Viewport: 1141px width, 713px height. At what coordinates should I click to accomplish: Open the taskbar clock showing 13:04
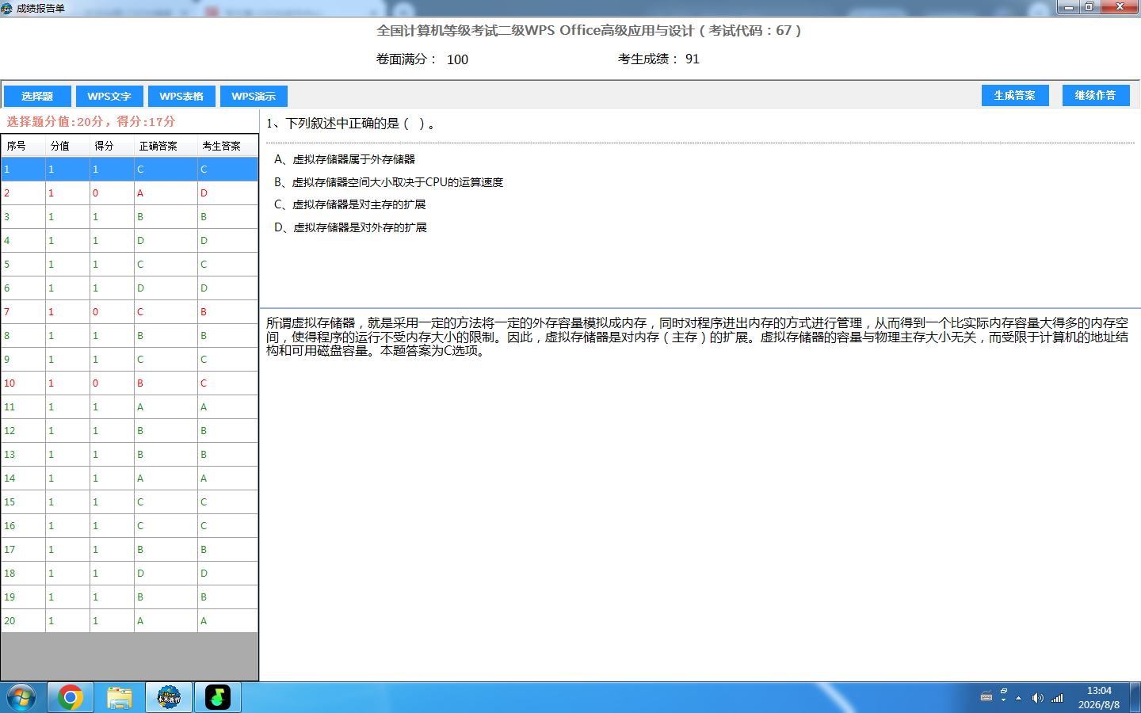coord(1099,697)
